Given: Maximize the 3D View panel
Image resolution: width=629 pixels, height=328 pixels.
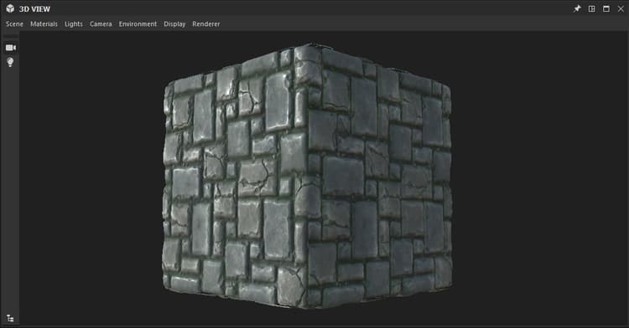Looking at the screenshot, I should pyautogui.click(x=606, y=9).
